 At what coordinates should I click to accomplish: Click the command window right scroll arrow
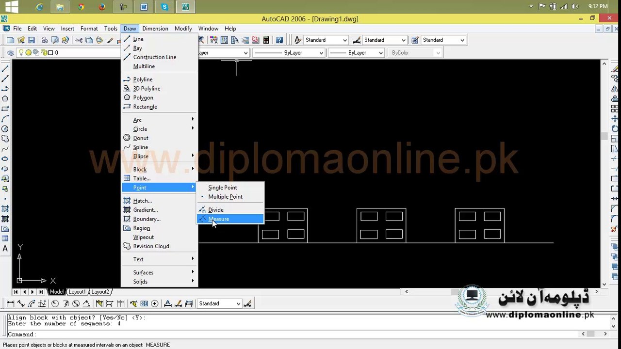click(x=605, y=334)
